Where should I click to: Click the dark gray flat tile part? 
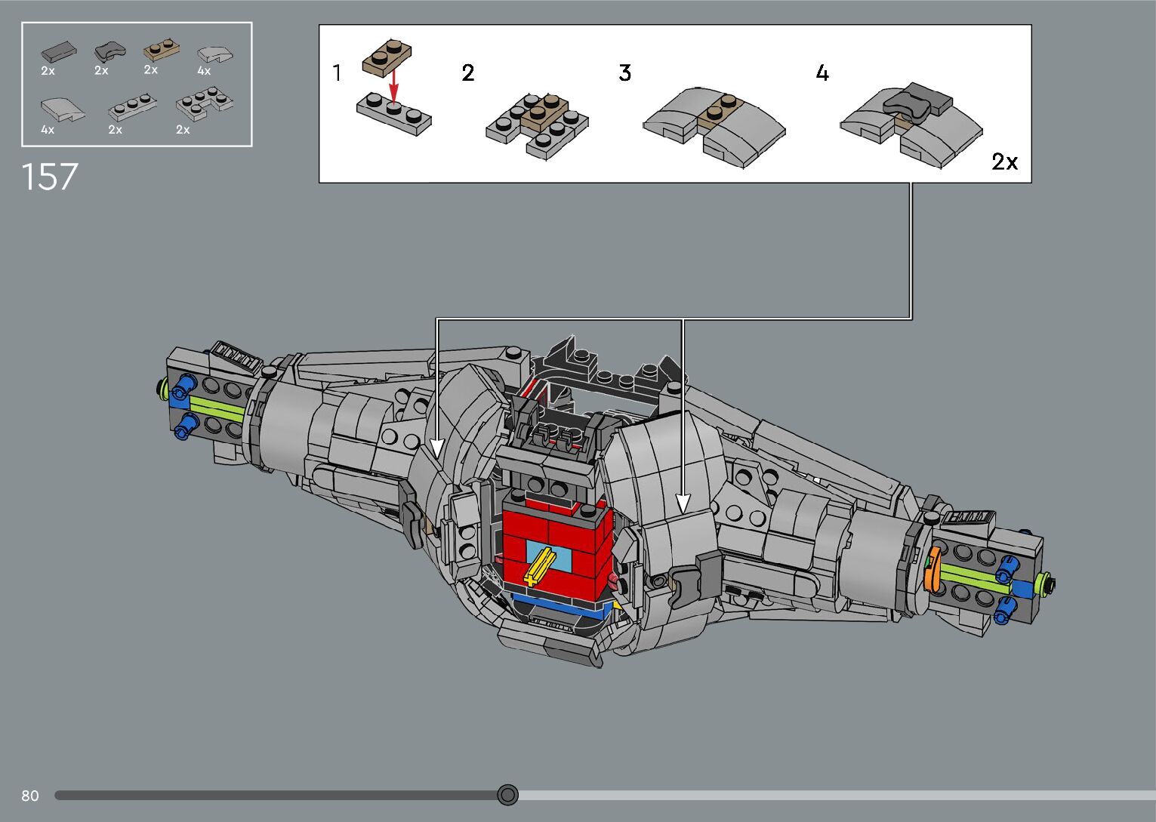tap(58, 51)
